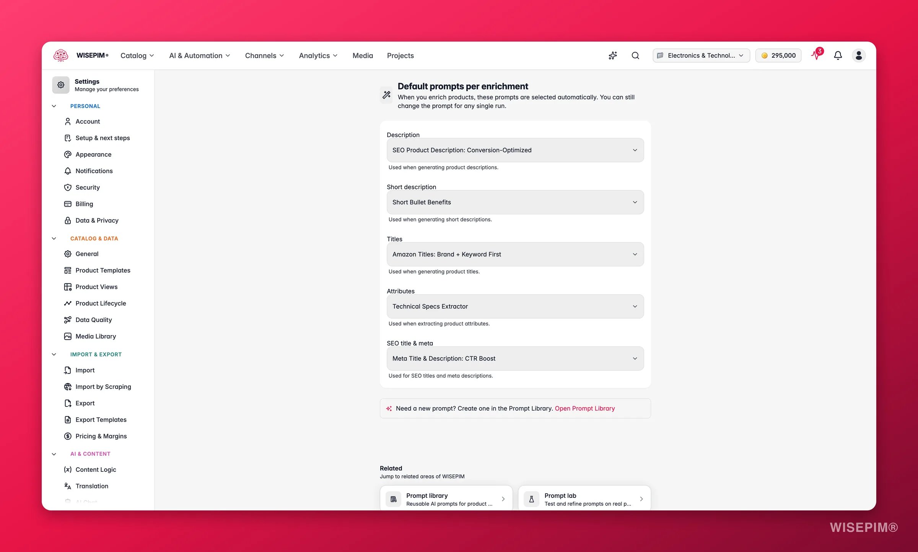Click the Appearance palette icon
918x552 pixels.
[x=68, y=154]
